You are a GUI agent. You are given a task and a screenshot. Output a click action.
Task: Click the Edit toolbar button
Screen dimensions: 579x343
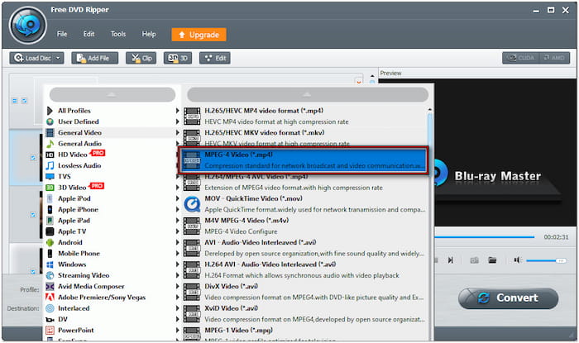tap(215, 58)
